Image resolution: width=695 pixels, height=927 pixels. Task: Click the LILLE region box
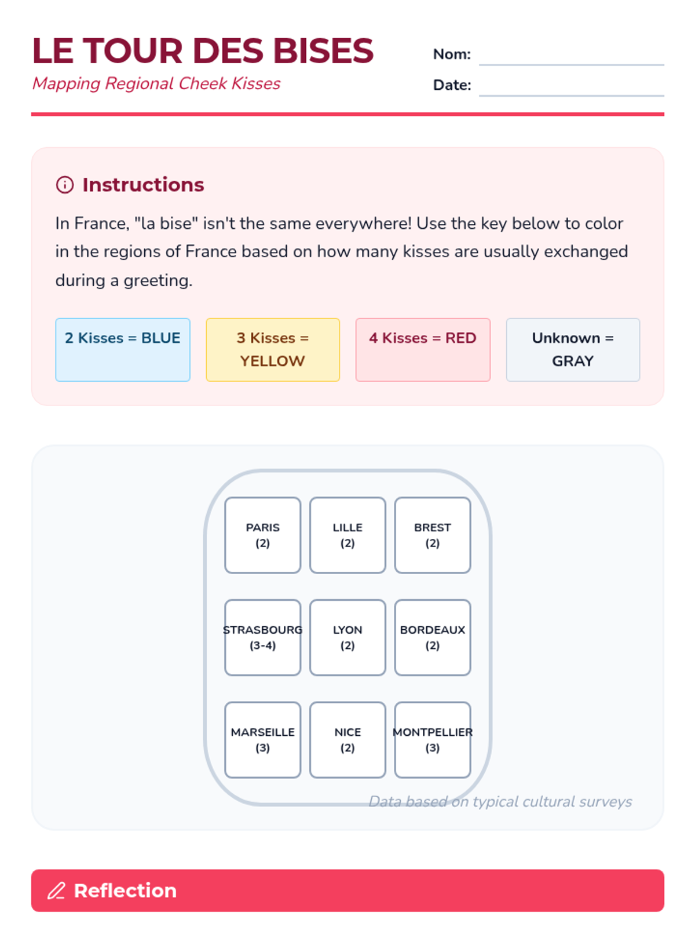[x=348, y=535]
